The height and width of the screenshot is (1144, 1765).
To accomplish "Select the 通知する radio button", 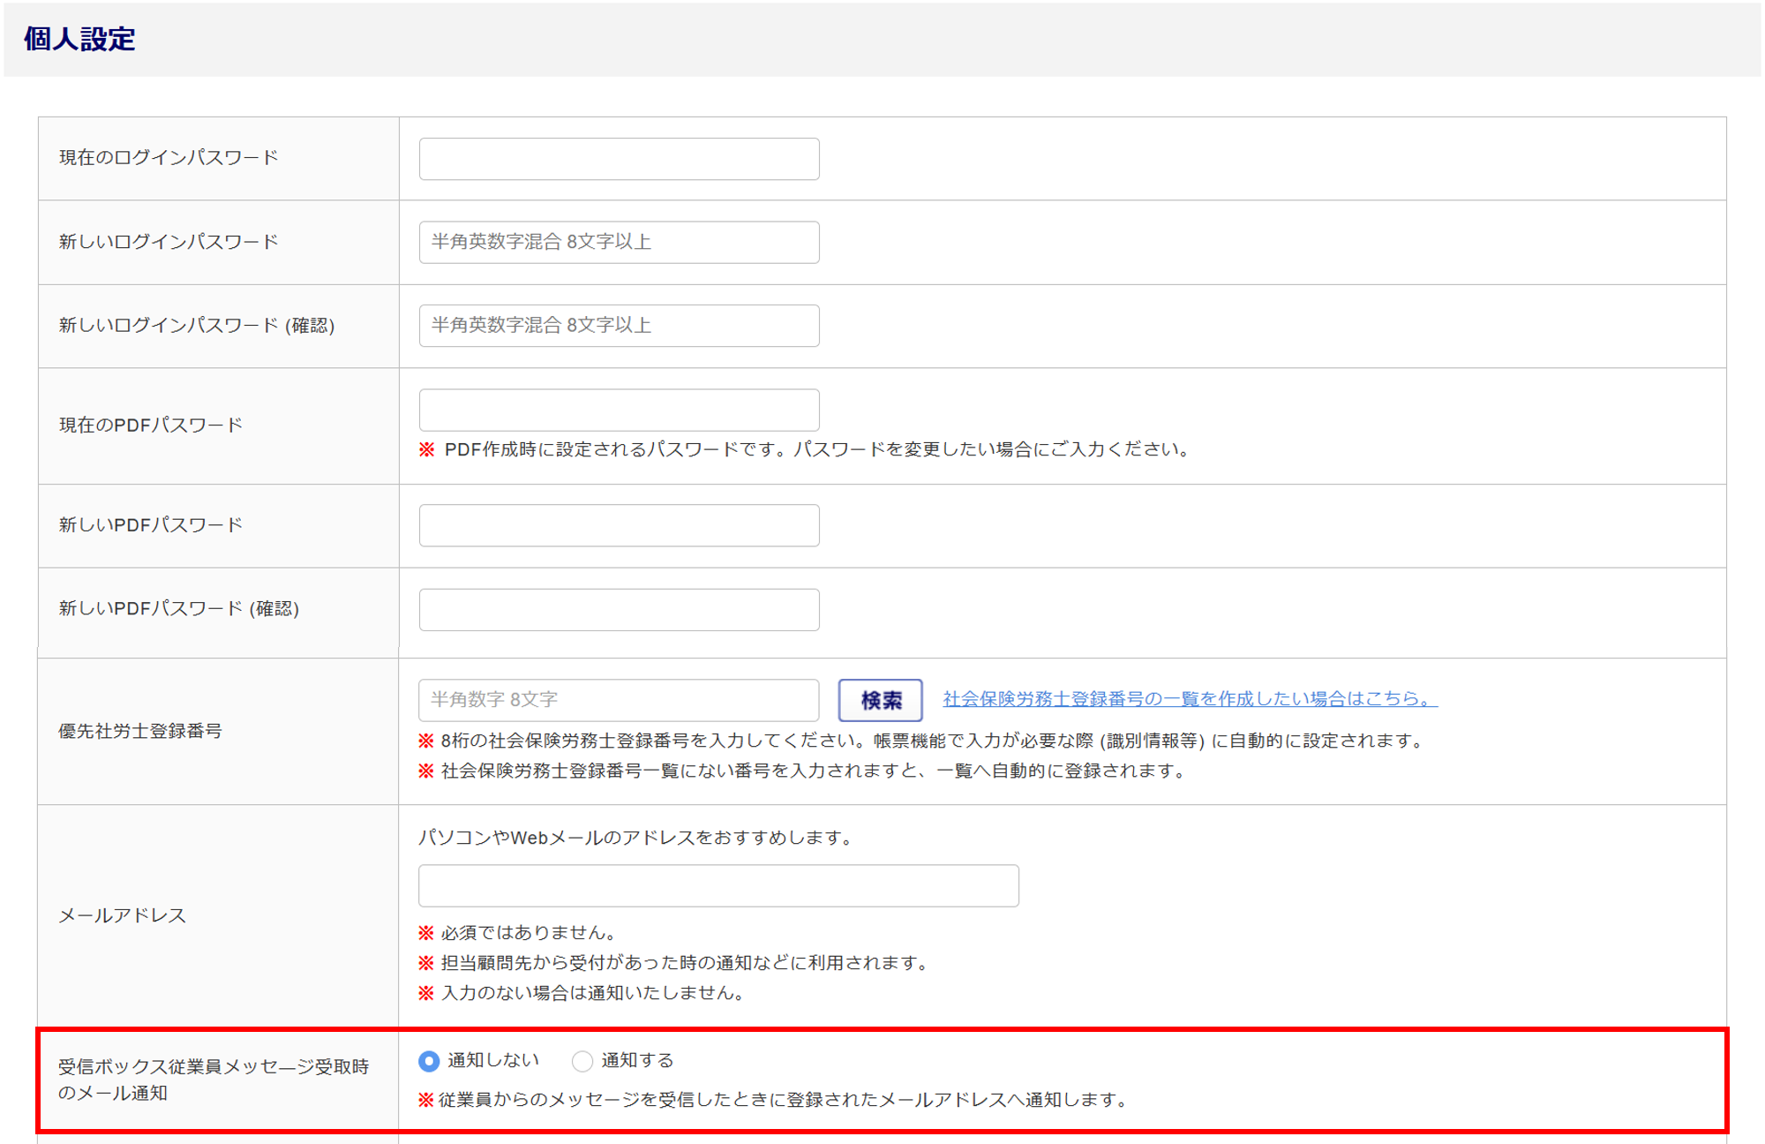I will pos(582,1061).
